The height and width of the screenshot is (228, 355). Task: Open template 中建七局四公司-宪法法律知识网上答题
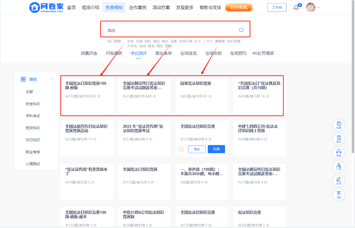pos(259,139)
